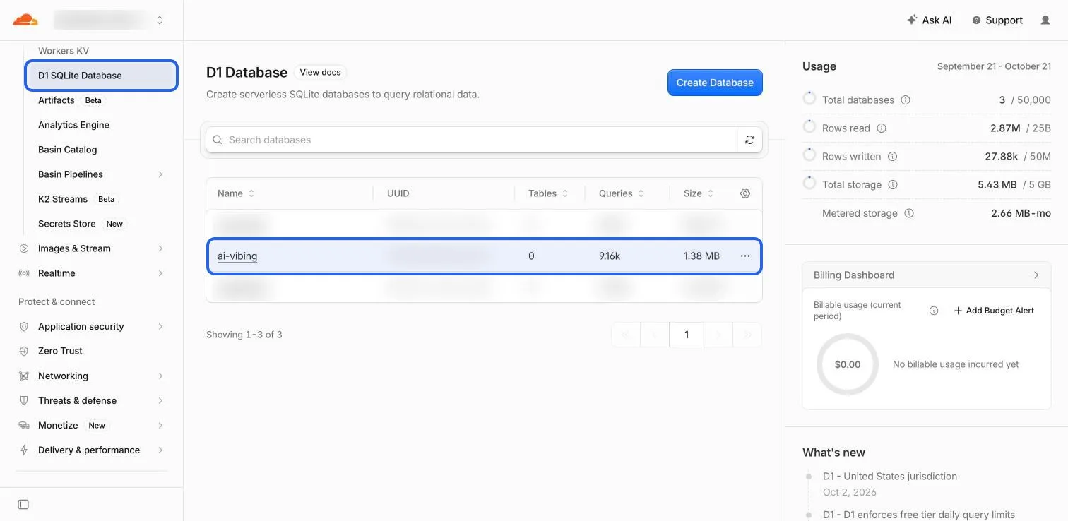Go to Analytics Engine
Screen dimensions: 1068x521
(73, 125)
